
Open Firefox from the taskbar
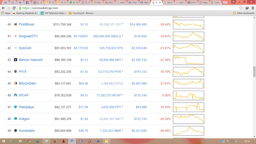[x=55, y=141]
